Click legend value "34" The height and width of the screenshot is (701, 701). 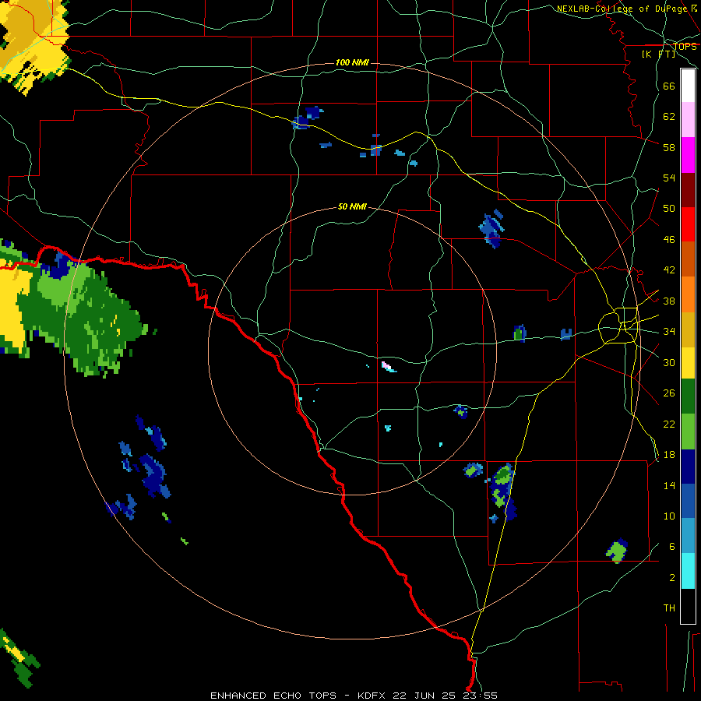669,332
